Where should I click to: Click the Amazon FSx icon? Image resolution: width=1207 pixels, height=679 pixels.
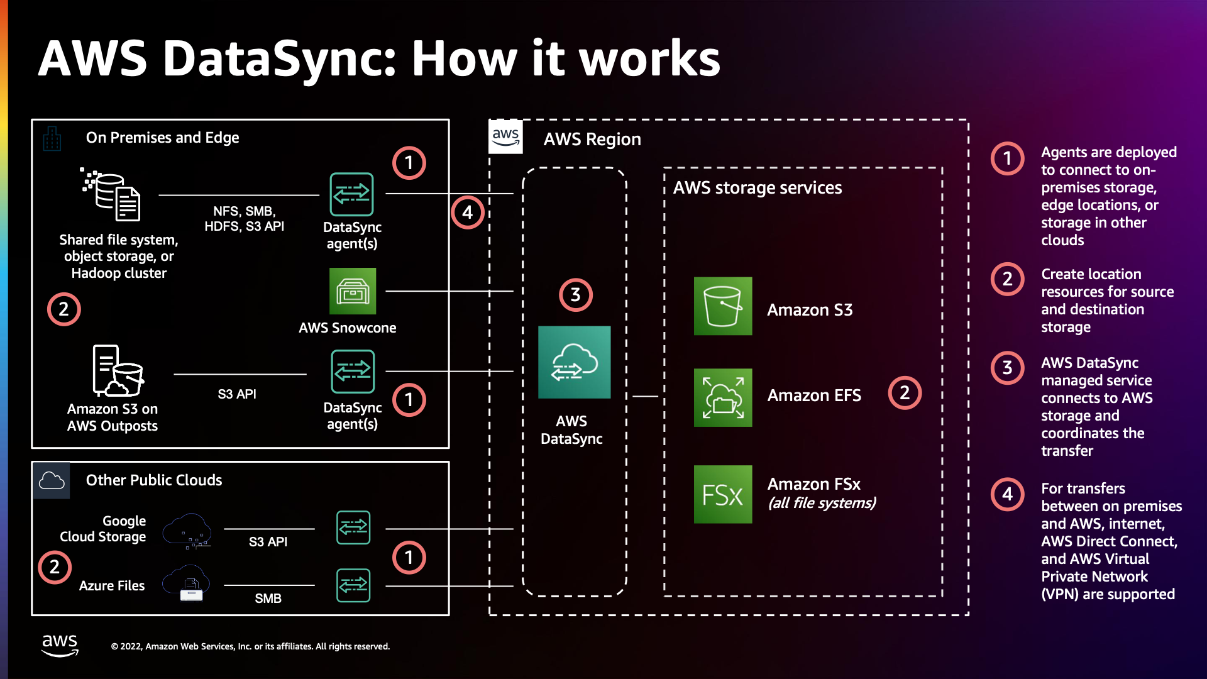[x=722, y=495]
